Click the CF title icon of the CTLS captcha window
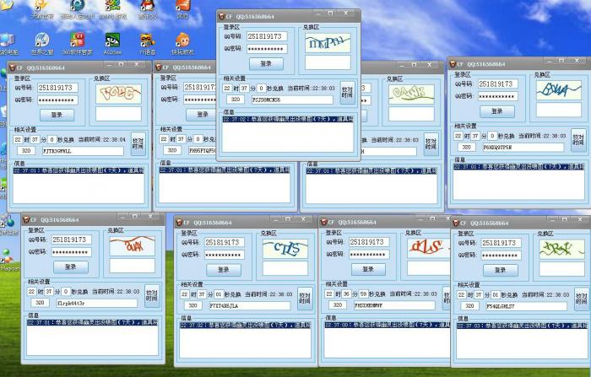The image size is (591, 377). pyautogui.click(x=179, y=223)
